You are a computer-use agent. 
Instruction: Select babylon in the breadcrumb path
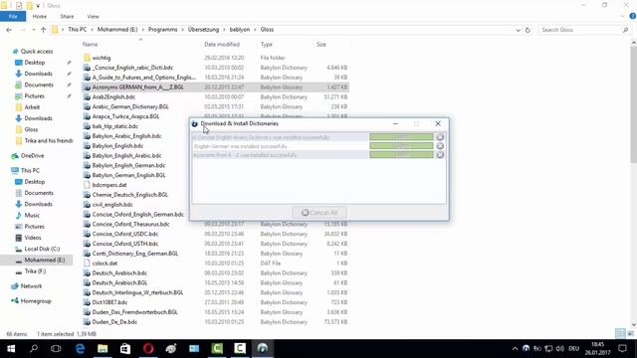(240, 30)
